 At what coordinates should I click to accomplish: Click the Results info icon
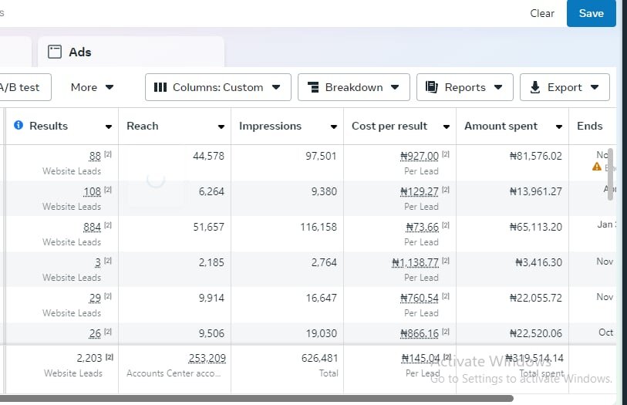[19, 126]
